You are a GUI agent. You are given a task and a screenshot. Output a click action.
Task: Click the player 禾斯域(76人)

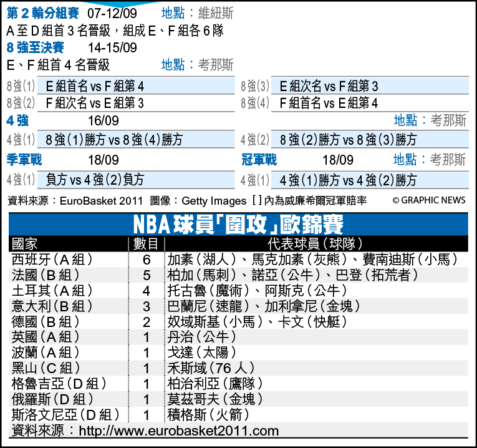pos(211,368)
